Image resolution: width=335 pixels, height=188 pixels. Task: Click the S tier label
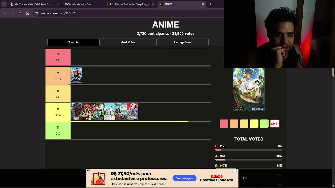(x=58, y=57)
